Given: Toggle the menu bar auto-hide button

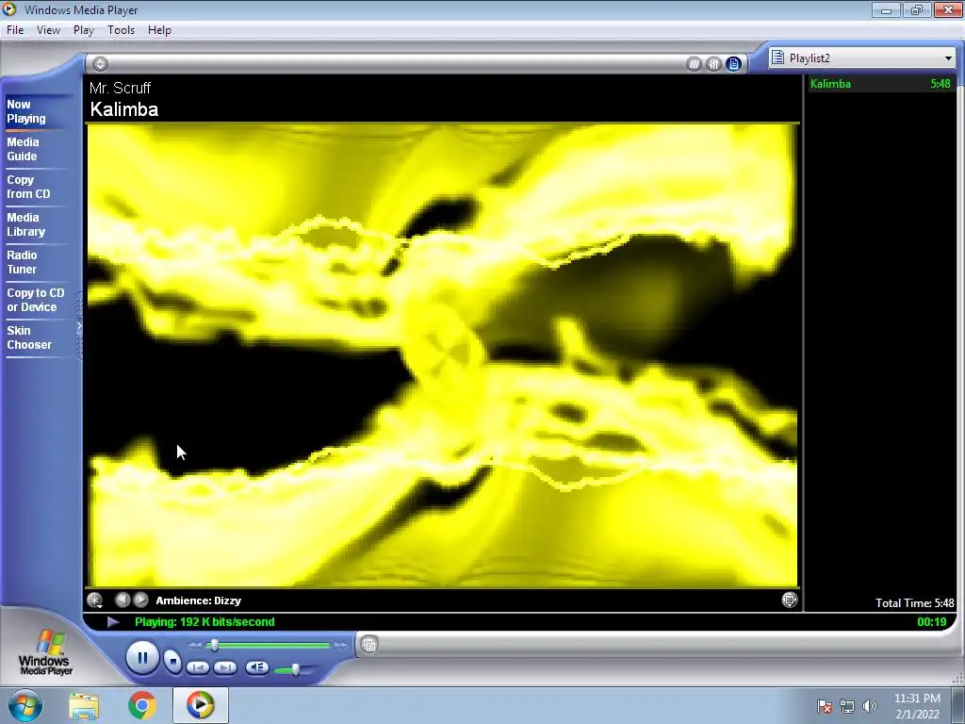Looking at the screenshot, I should point(100,63).
